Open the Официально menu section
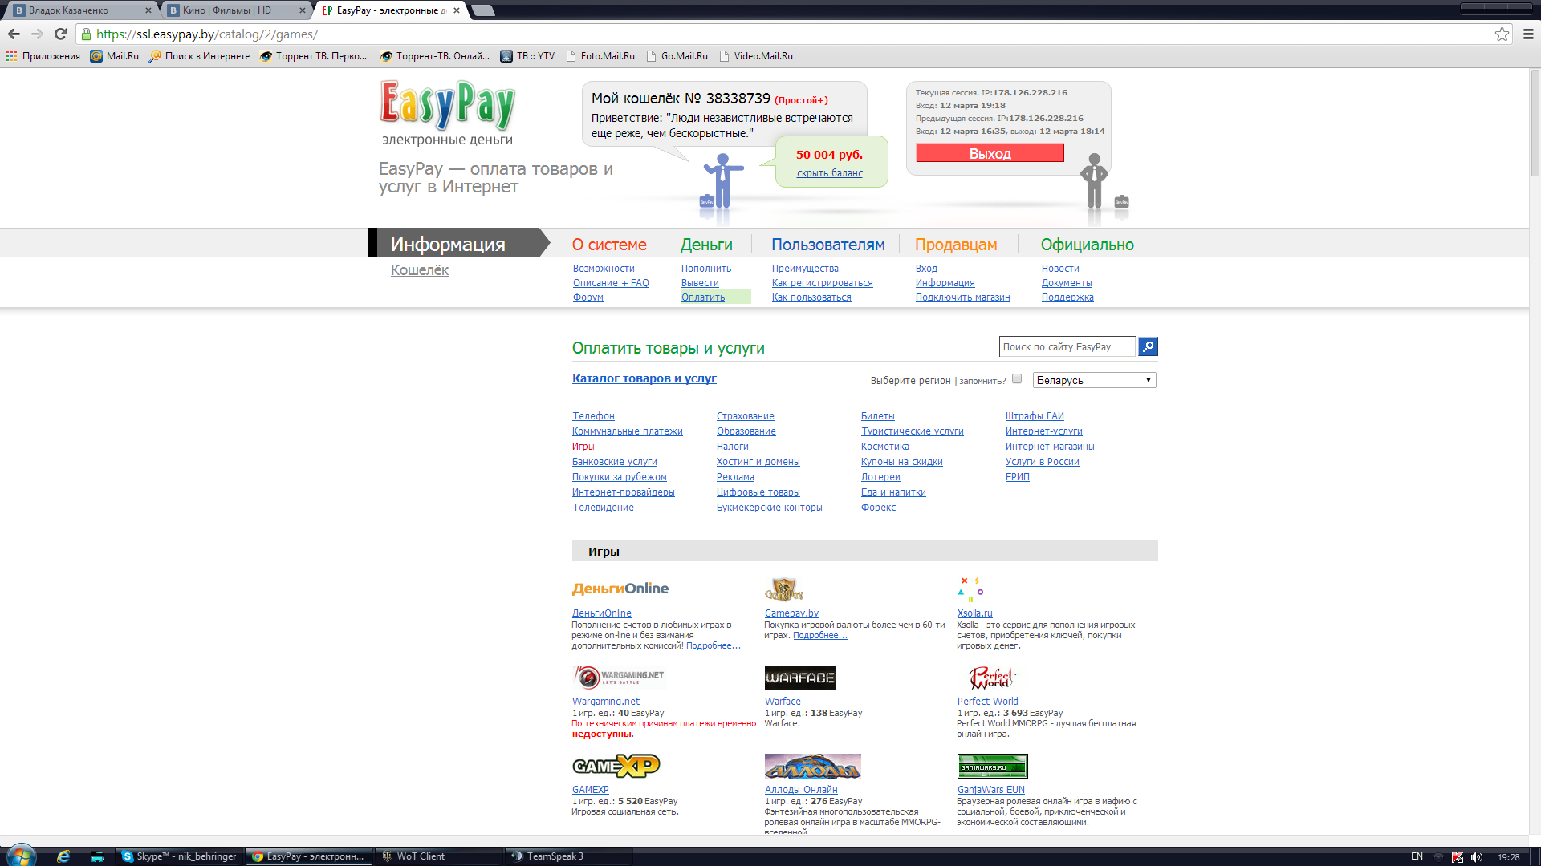 point(1087,245)
